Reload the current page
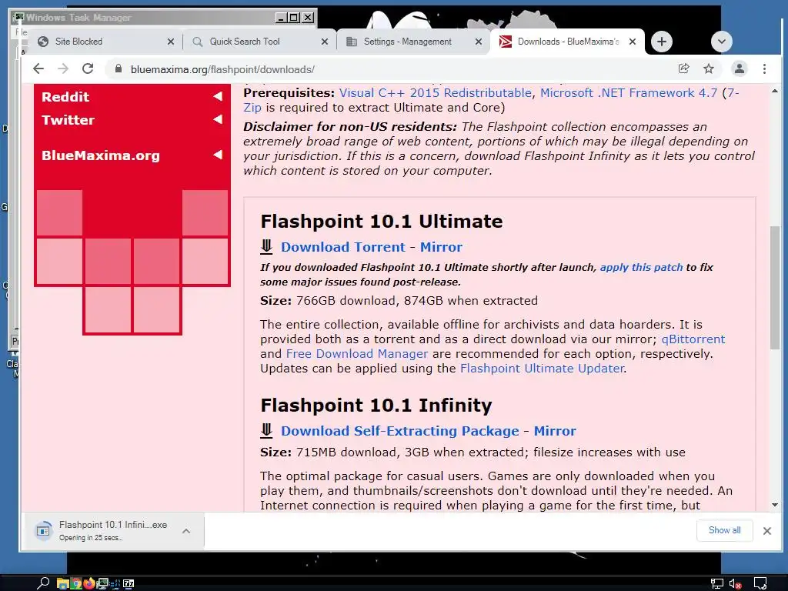 tap(88, 68)
